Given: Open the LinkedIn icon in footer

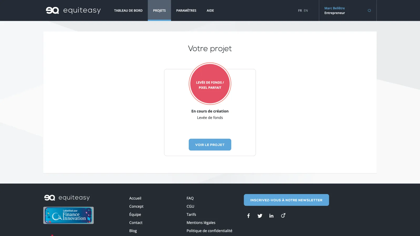Looking at the screenshot, I should [x=271, y=216].
